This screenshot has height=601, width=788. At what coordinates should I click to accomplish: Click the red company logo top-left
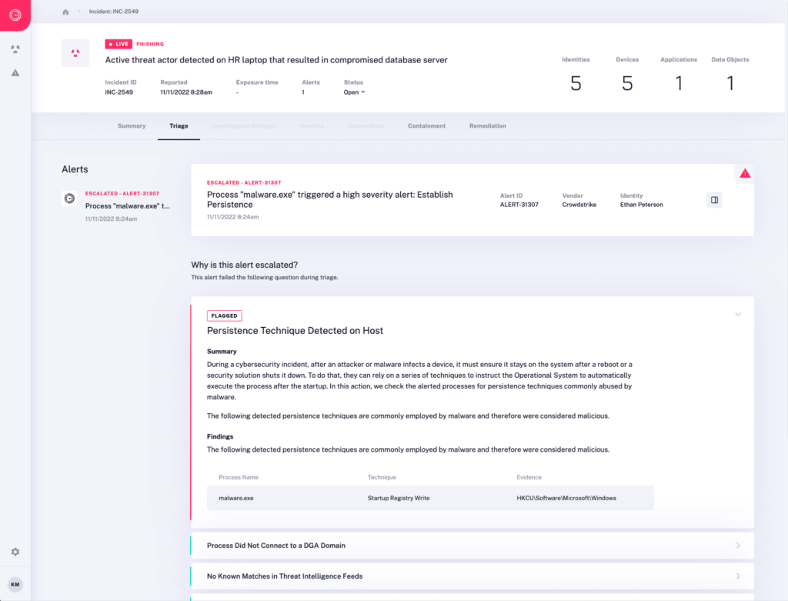15,15
